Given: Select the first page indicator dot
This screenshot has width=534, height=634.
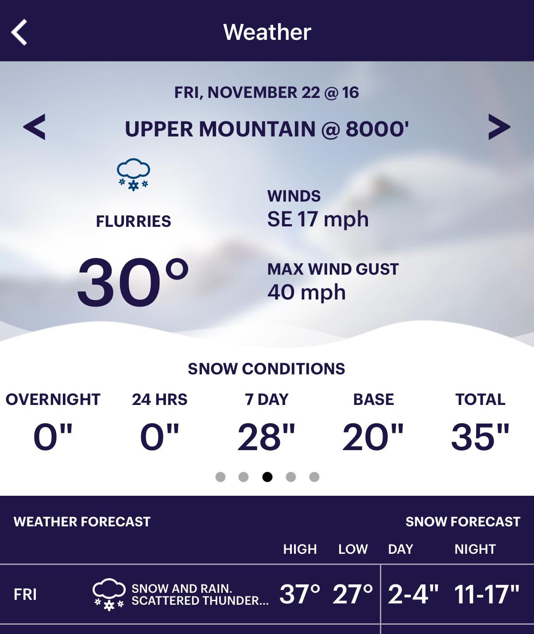Looking at the screenshot, I should tap(220, 477).
